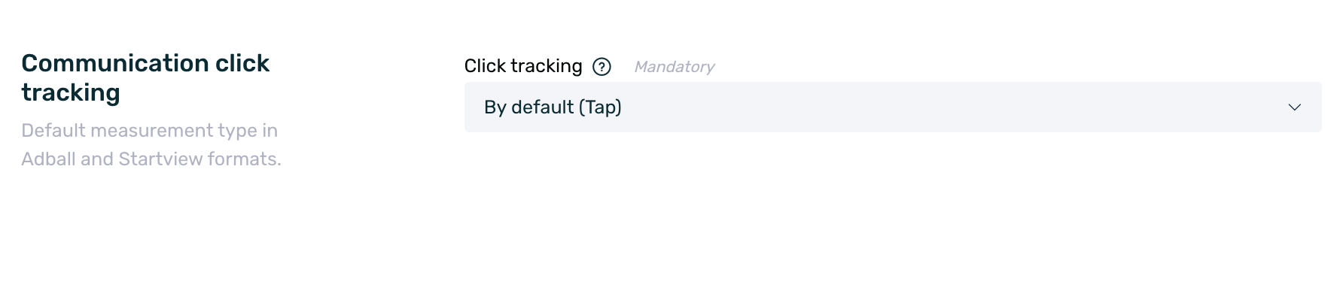
Task: View Click tracking help via question icon
Action: point(601,67)
